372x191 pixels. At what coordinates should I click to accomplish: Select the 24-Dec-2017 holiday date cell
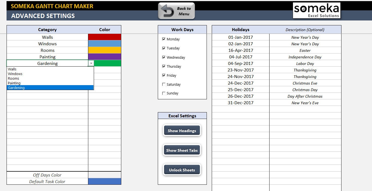[241, 83]
